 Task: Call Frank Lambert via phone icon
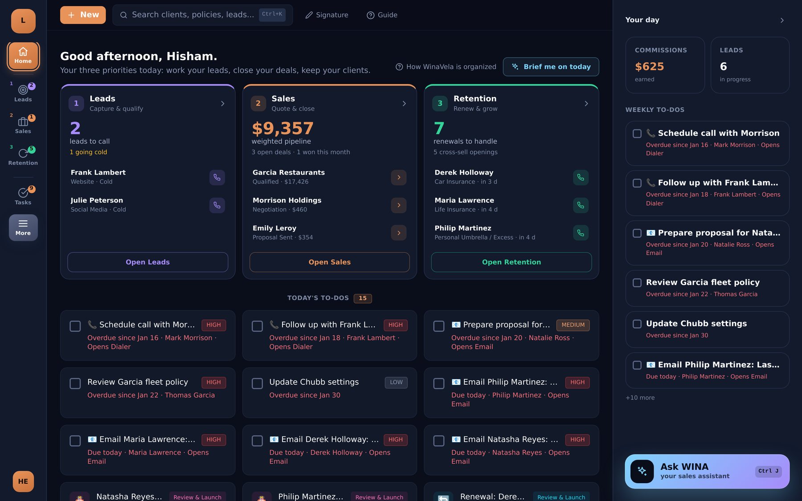click(x=217, y=177)
